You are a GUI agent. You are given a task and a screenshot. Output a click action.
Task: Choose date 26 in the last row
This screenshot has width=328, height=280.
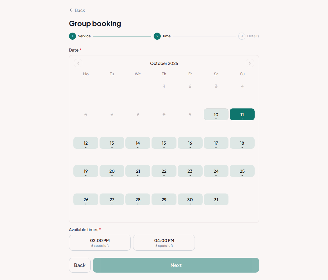click(86, 199)
